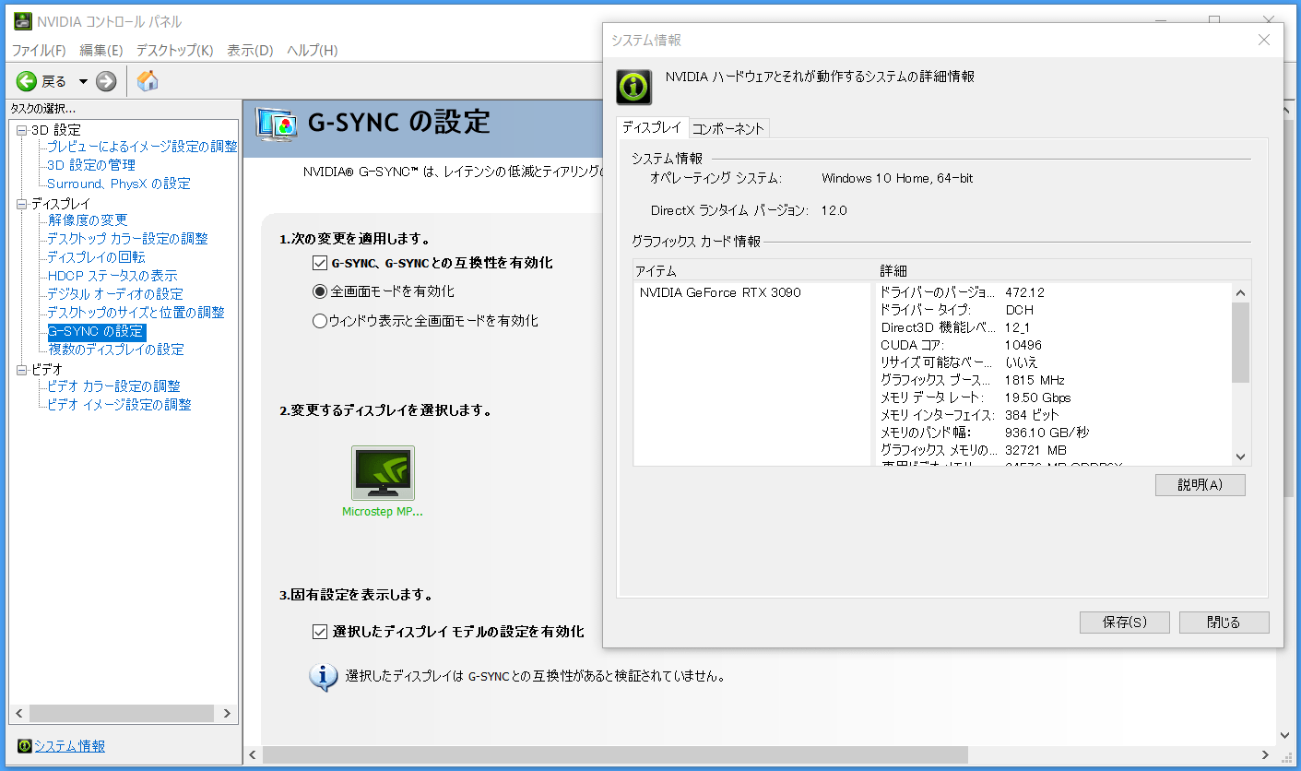The image size is (1301, 771).
Task: Click task pane horizontal scroll left arrow
Action: [19, 714]
